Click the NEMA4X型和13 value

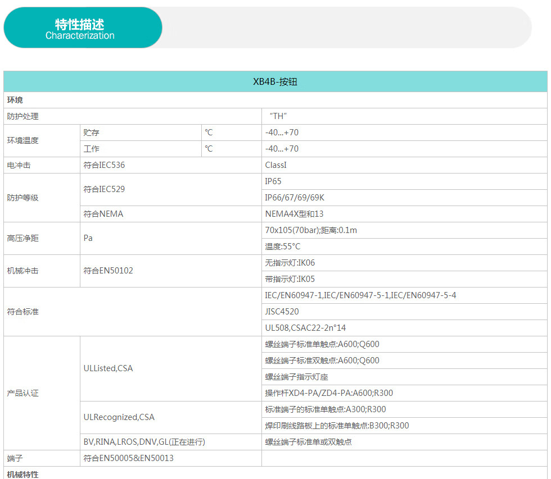click(x=294, y=214)
